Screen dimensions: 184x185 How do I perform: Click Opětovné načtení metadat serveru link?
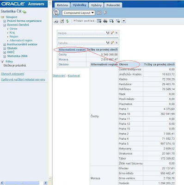coord(23,80)
